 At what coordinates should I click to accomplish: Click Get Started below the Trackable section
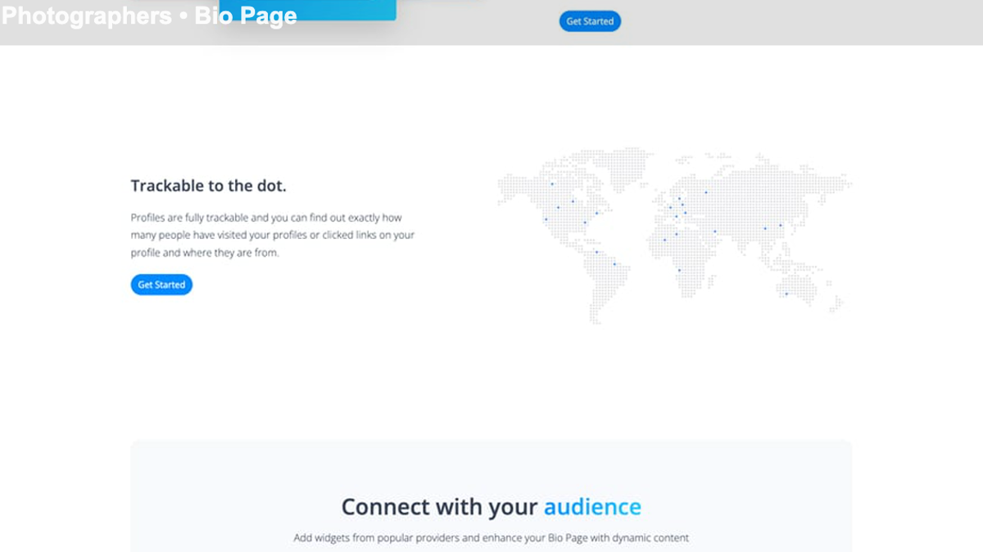pos(161,284)
